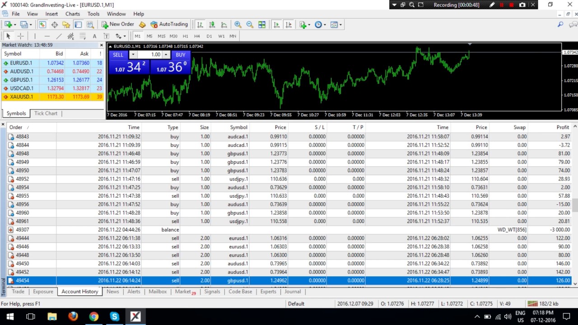The height and width of the screenshot is (325, 578).
Task: Toggle the Navigator star-folder icon
Action: click(66, 25)
